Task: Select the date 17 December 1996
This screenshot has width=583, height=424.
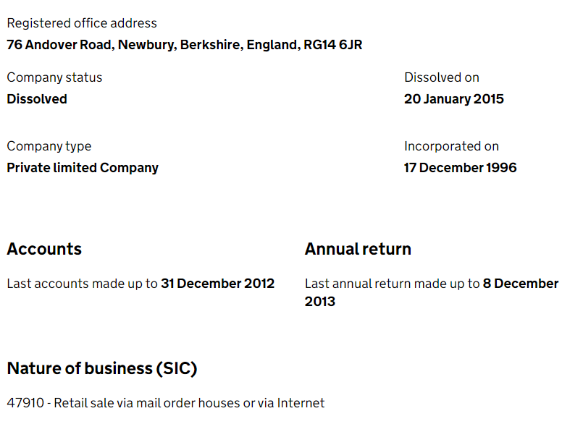Action: tap(461, 168)
